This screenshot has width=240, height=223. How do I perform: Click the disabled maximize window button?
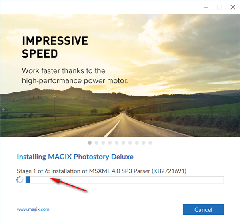click(x=219, y=7)
